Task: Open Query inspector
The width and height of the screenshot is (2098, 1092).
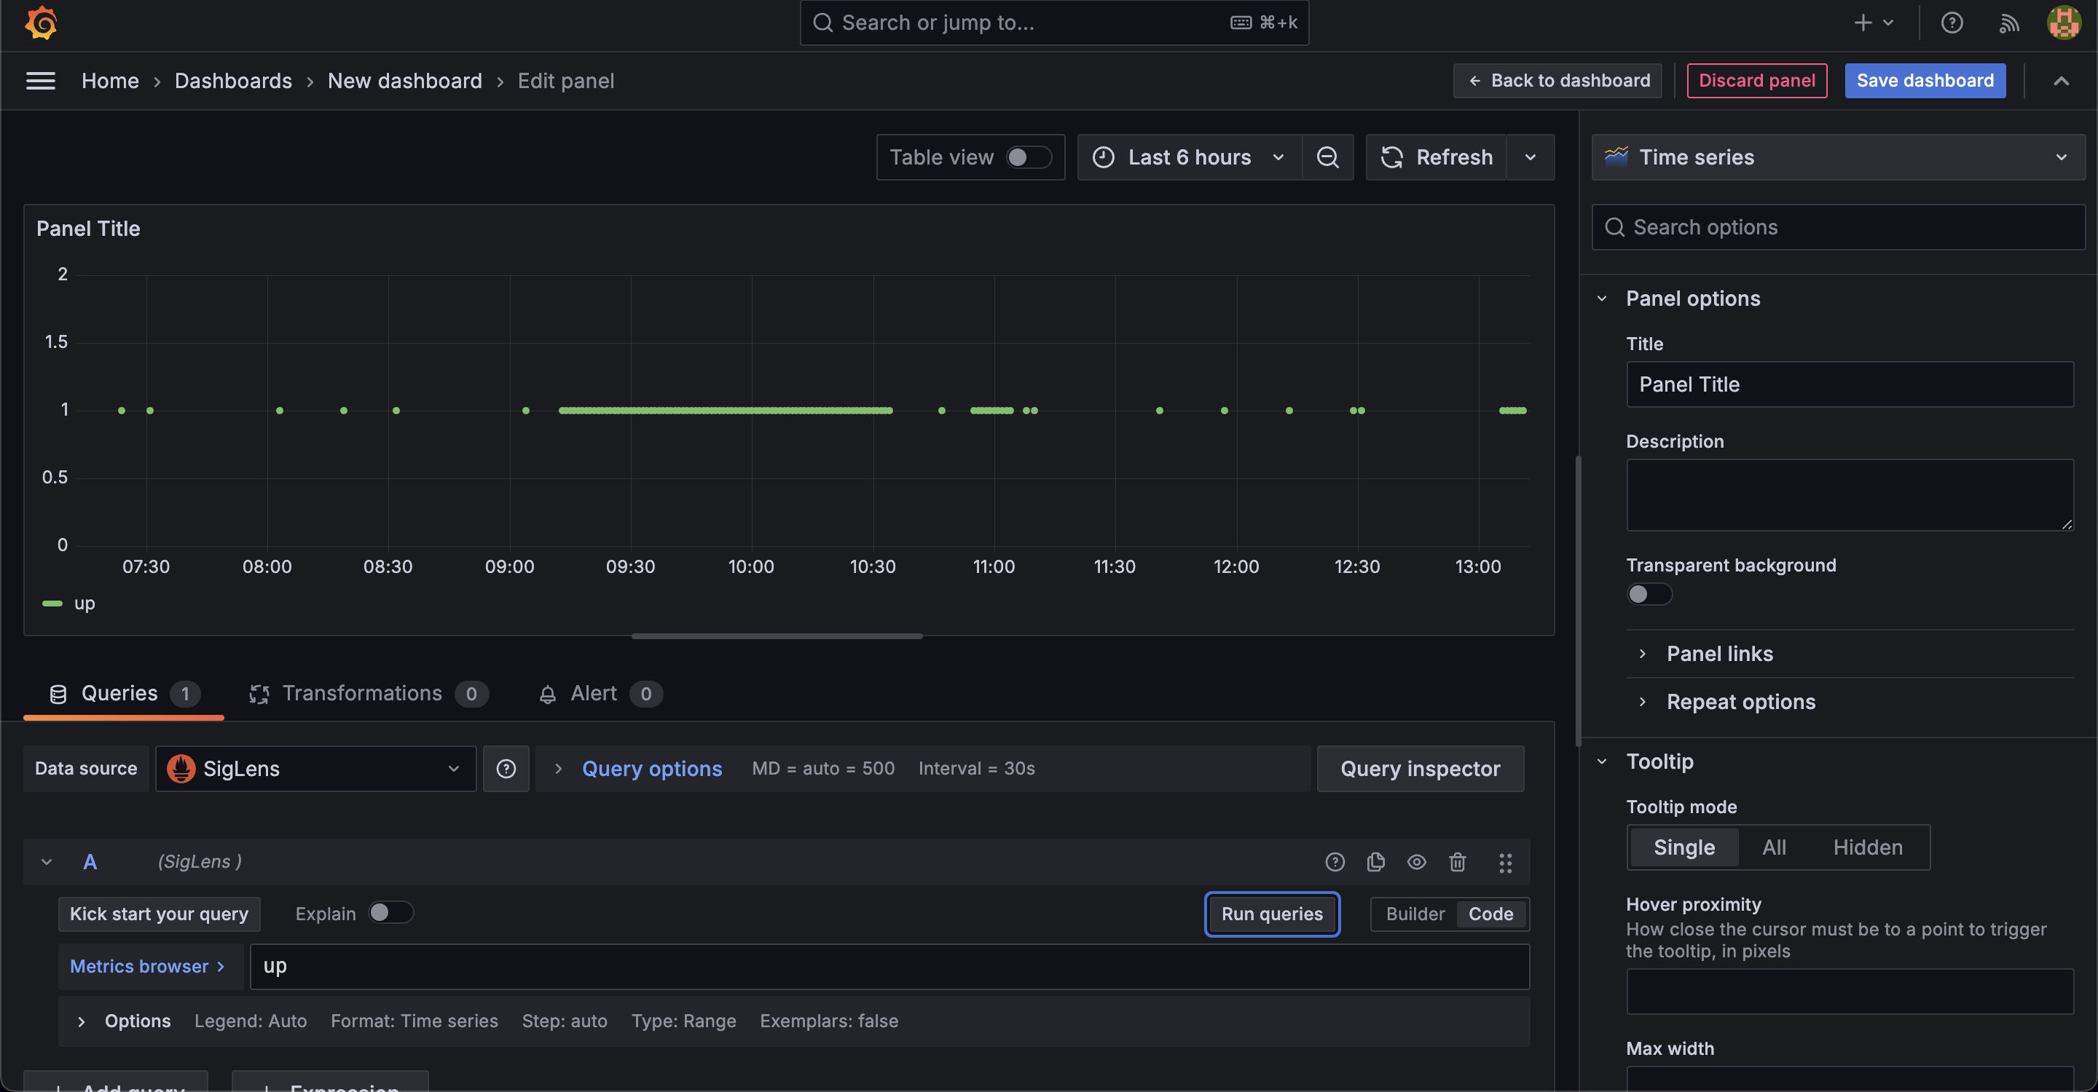Action: pos(1421,768)
